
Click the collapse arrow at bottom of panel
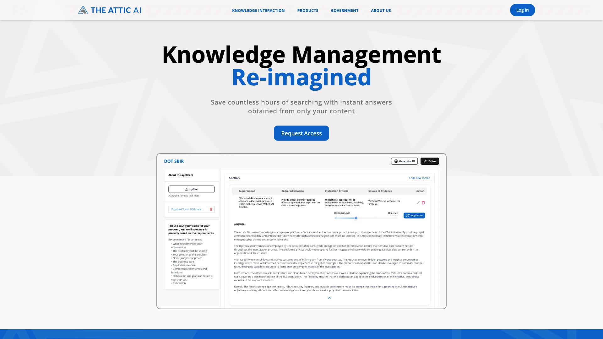point(329,298)
